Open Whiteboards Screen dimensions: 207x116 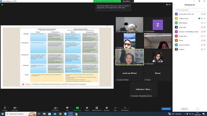[125, 109]
